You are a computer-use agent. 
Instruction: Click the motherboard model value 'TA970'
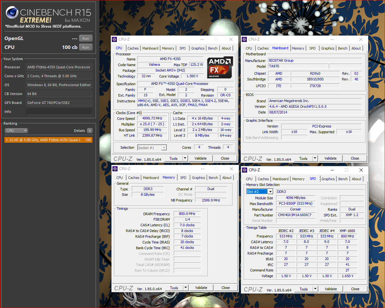coord(297,66)
